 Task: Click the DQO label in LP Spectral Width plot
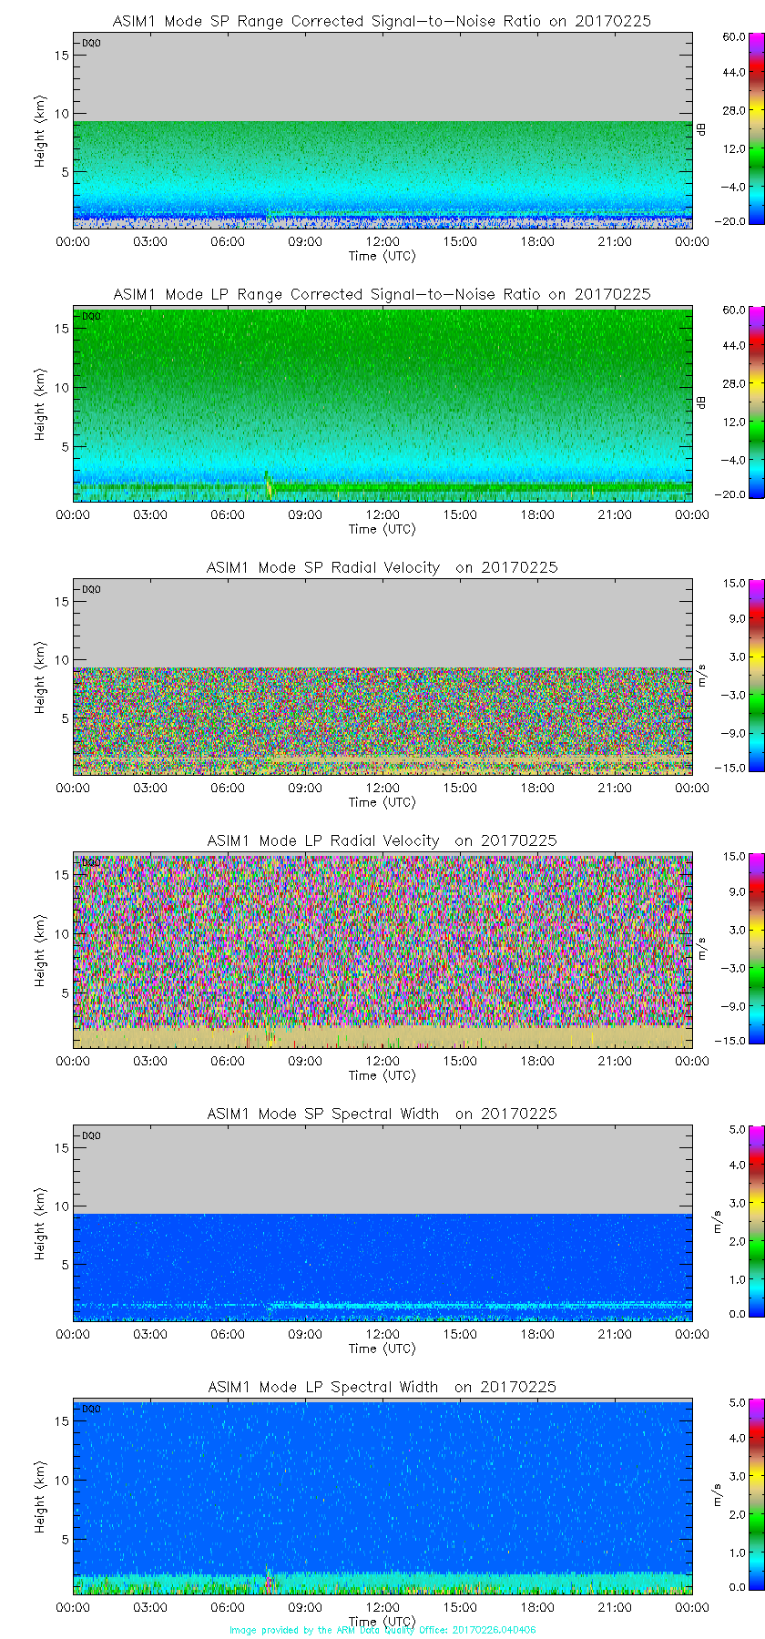click(x=91, y=1409)
